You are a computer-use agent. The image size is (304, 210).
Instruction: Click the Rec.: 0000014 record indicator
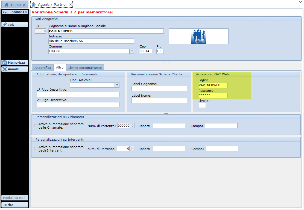[15, 12]
